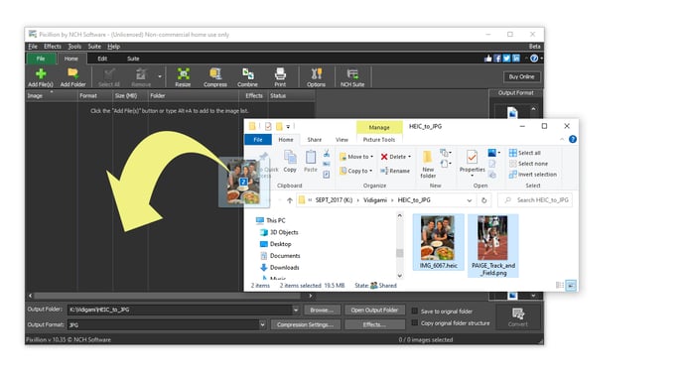Open the Tools menu in Pixillion
The height and width of the screenshot is (374, 683).
click(x=74, y=47)
